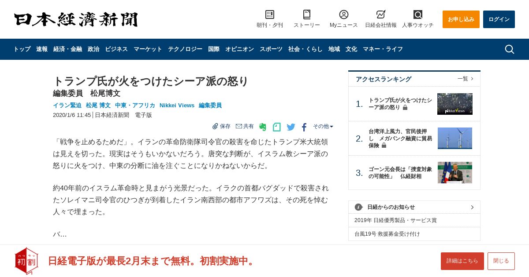
Task: Open the オピニオン navigation item
Action: click(x=239, y=49)
